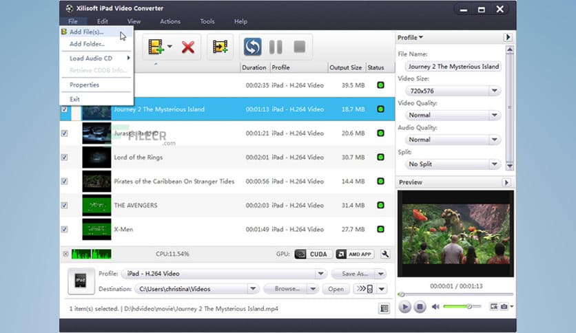
Task: Open GPU settings wrench icon
Action: point(385,254)
